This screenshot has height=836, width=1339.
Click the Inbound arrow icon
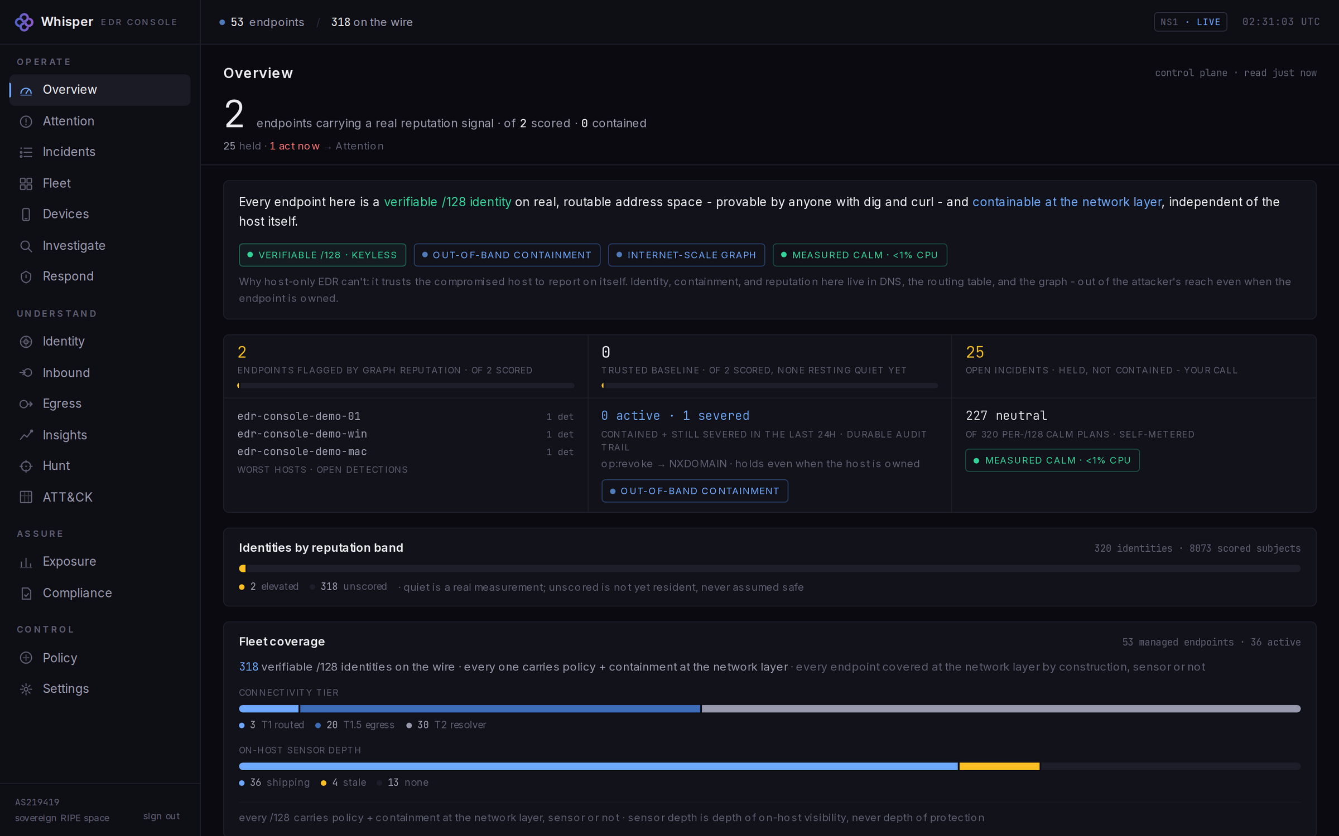coord(26,373)
